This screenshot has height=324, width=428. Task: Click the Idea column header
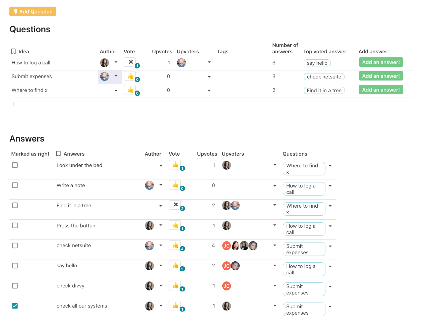pyautogui.click(x=24, y=52)
